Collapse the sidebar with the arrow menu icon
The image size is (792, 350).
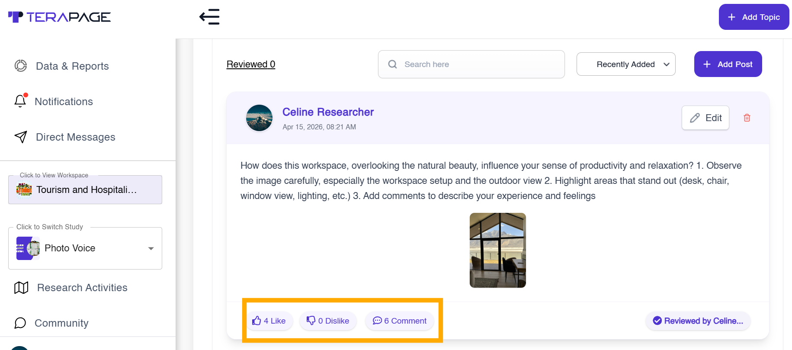[209, 17]
